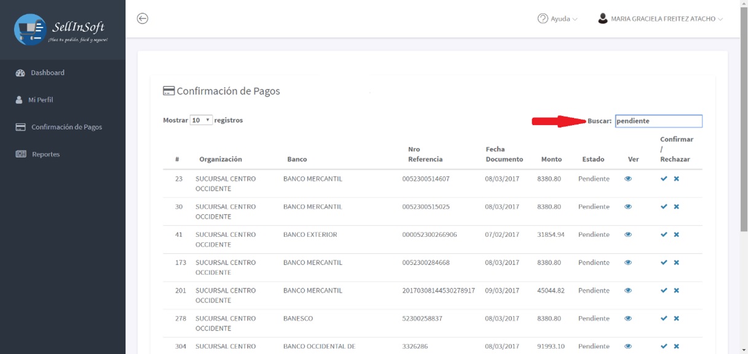Click the question mark help icon

click(x=543, y=18)
